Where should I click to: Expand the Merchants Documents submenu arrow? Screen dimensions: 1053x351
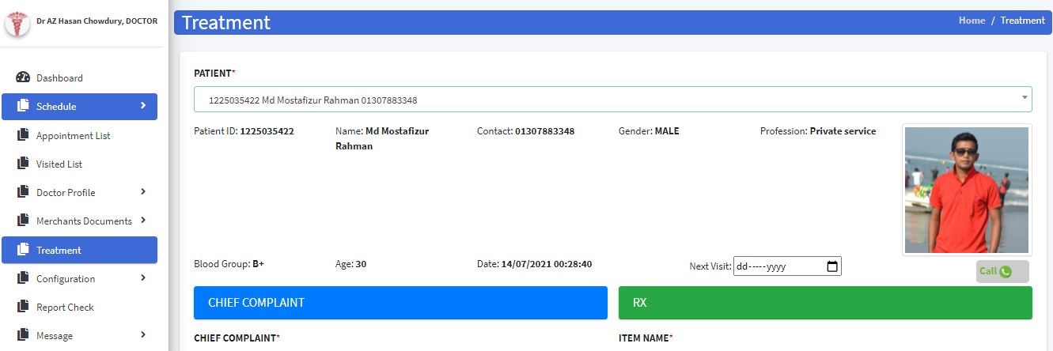click(x=143, y=221)
